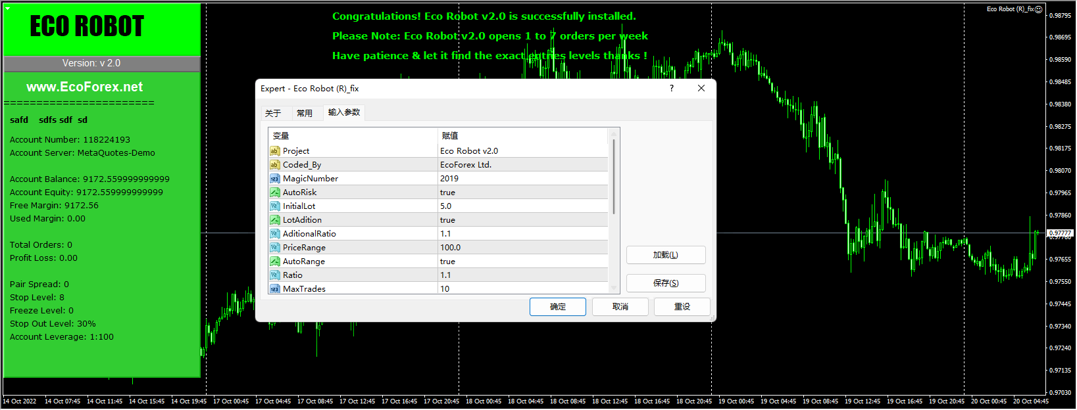Click the parameter list scrollbar thumb
Image resolution: width=1077 pixels, height=410 pixels.
point(614,176)
